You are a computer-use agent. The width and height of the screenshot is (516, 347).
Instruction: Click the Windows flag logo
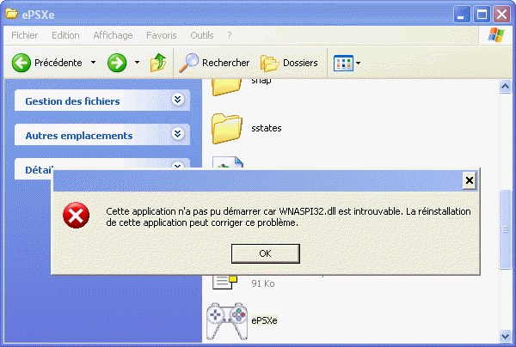point(496,35)
